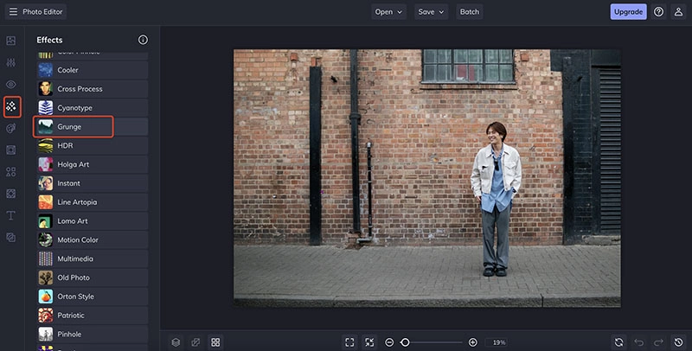692x351 pixels.
Task: Open the Edit adjustments sliders panel
Action: tap(11, 63)
